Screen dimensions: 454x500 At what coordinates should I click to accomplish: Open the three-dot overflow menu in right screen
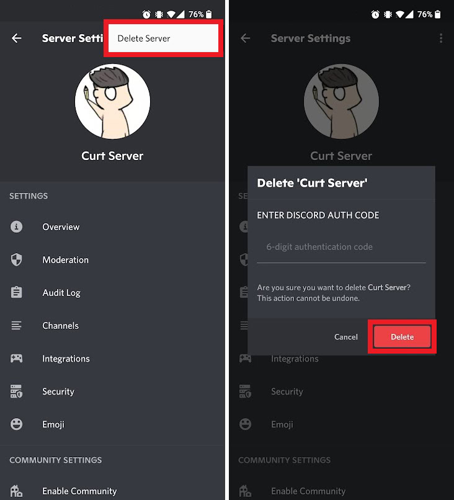click(441, 38)
